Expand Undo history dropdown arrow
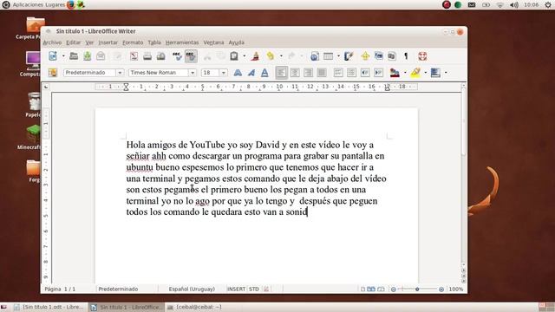The width and height of the screenshot is (555, 312). click(281, 55)
